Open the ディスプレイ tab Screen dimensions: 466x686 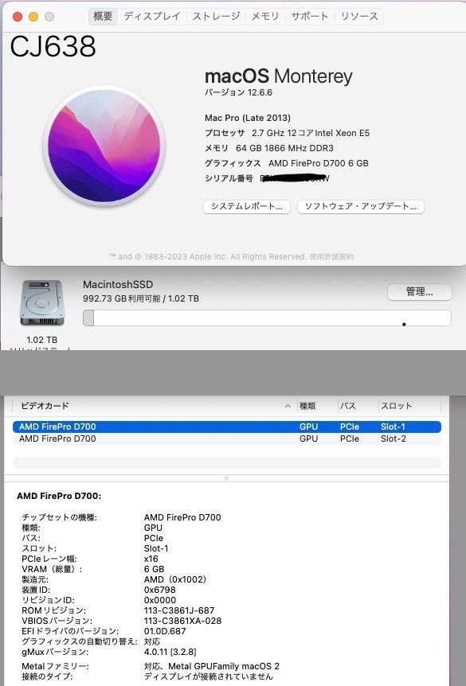click(152, 16)
